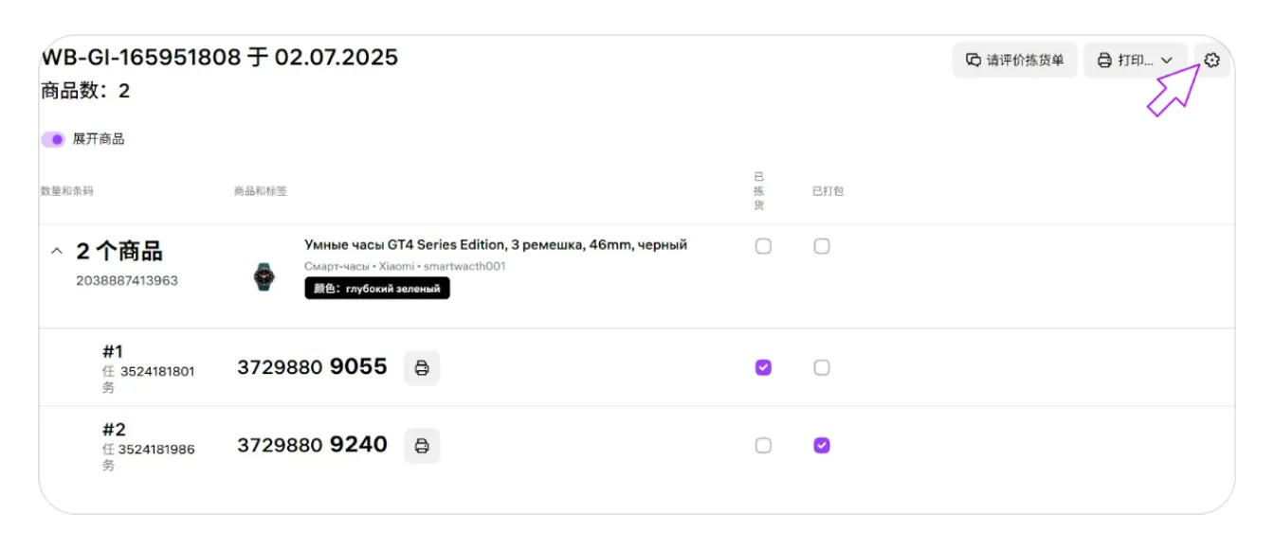Click the barcode number 3729880 9055
1274x549 pixels.
tap(312, 366)
